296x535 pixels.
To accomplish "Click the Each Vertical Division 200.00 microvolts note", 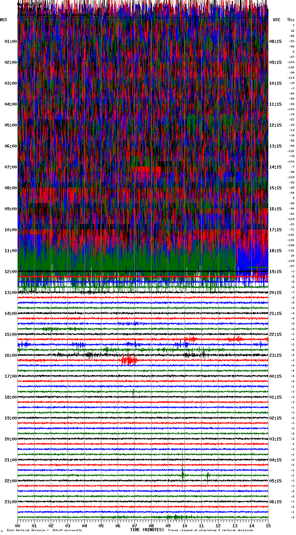I will tap(44, 530).
